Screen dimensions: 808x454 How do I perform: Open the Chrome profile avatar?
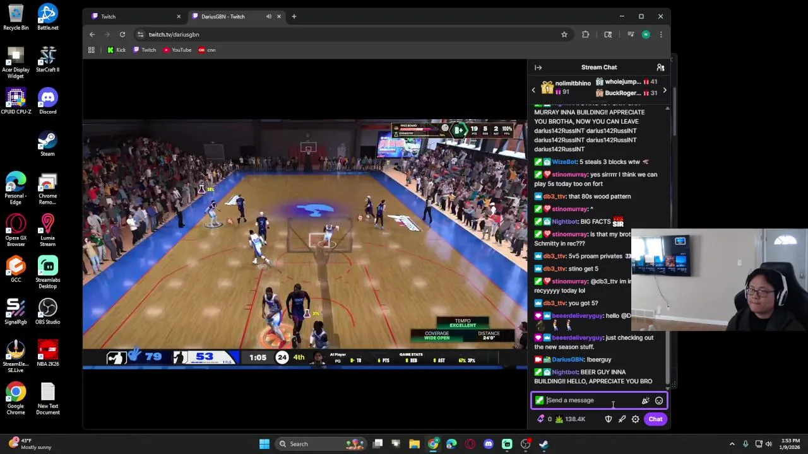coord(646,35)
